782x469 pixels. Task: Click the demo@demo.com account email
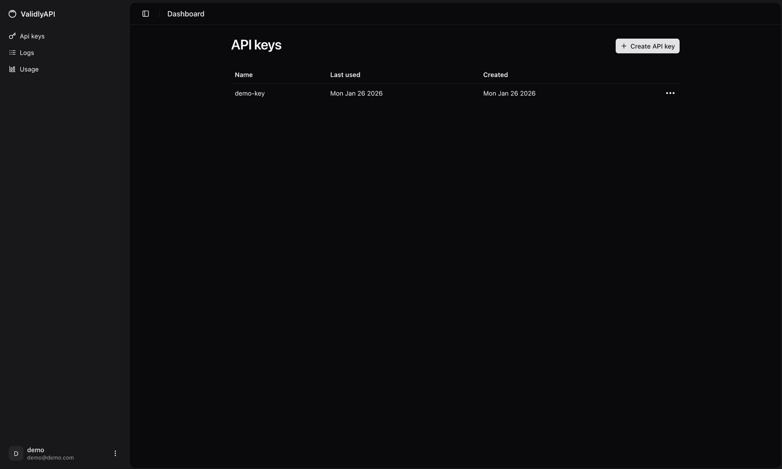50,458
